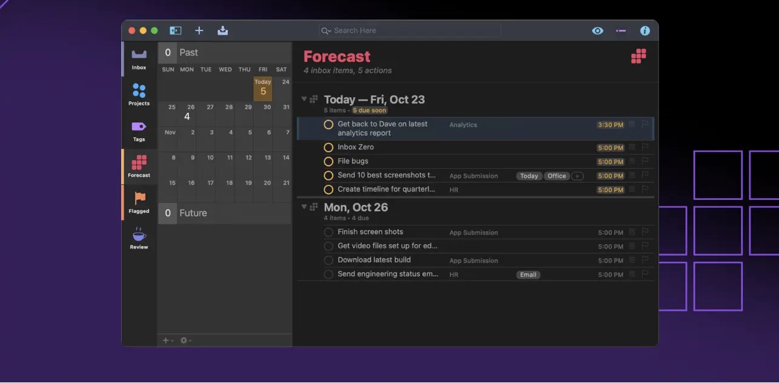Image resolution: width=779 pixels, height=383 pixels.
Task: Open the Review perspective tab
Action: [x=139, y=238]
